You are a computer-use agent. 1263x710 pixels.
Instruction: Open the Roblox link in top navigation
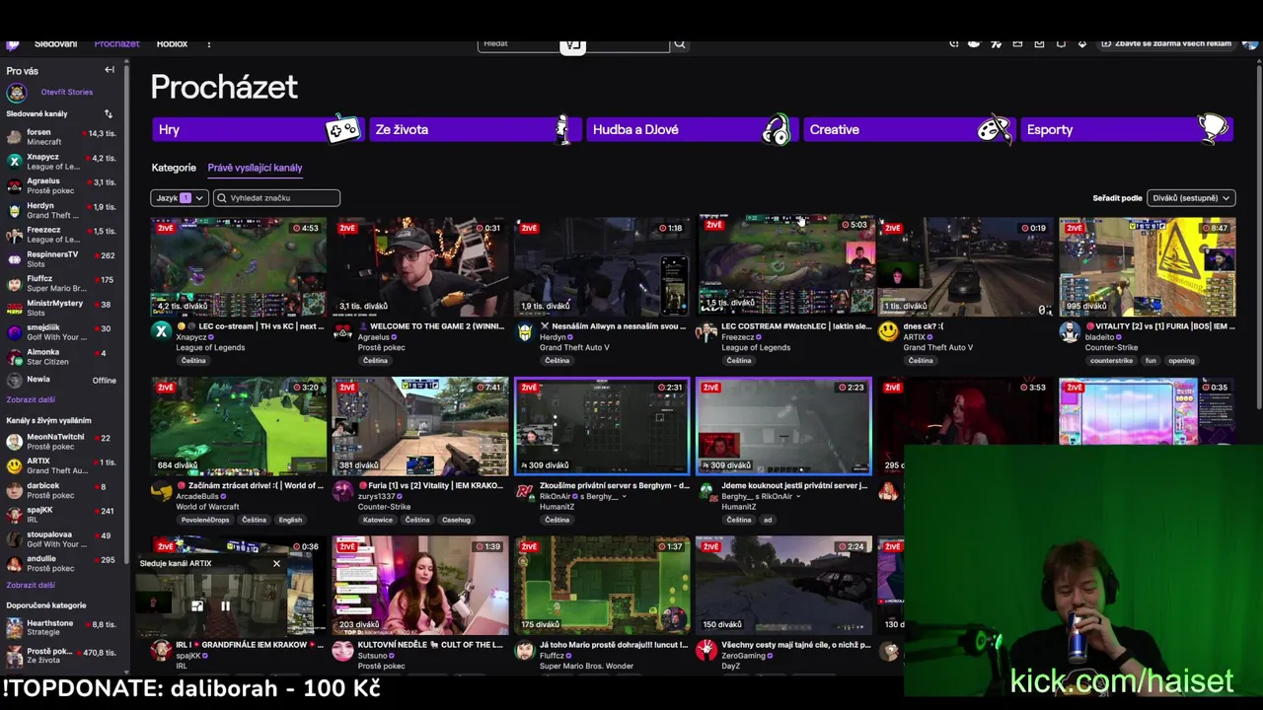(172, 44)
